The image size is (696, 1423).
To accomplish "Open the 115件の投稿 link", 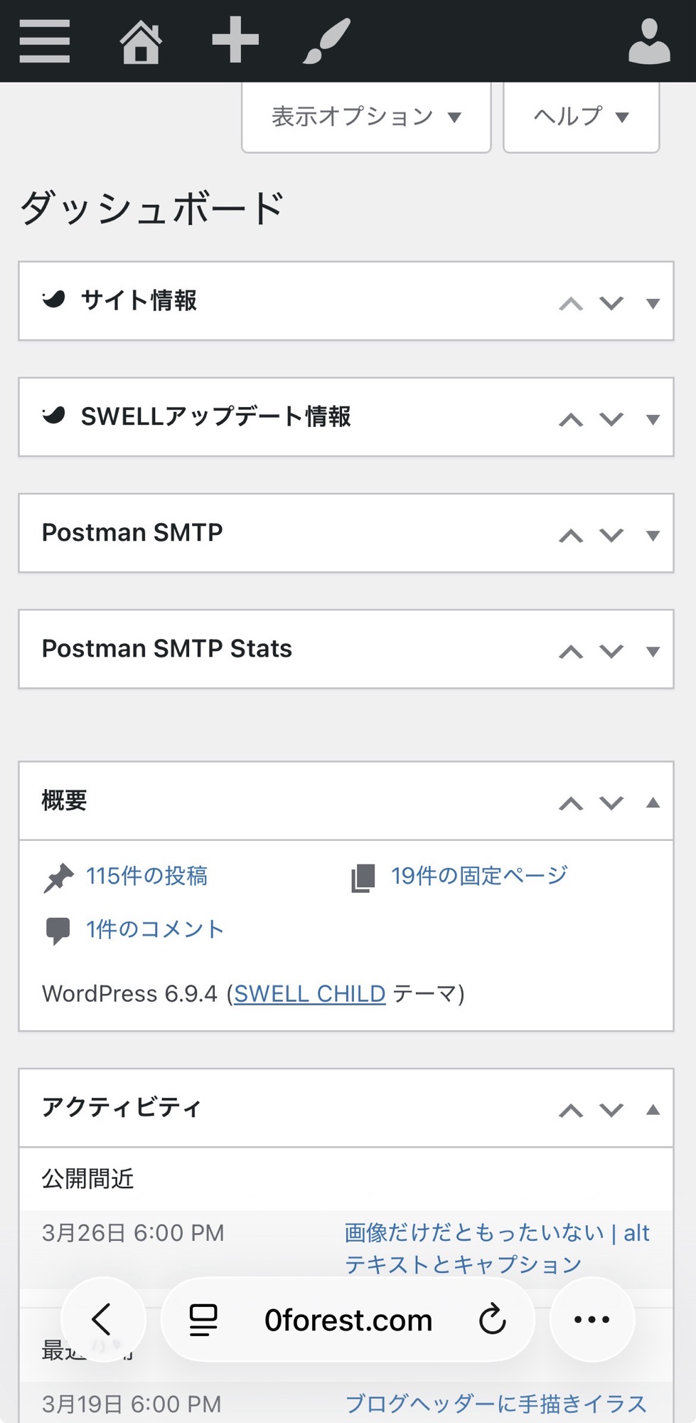I will [x=147, y=877].
